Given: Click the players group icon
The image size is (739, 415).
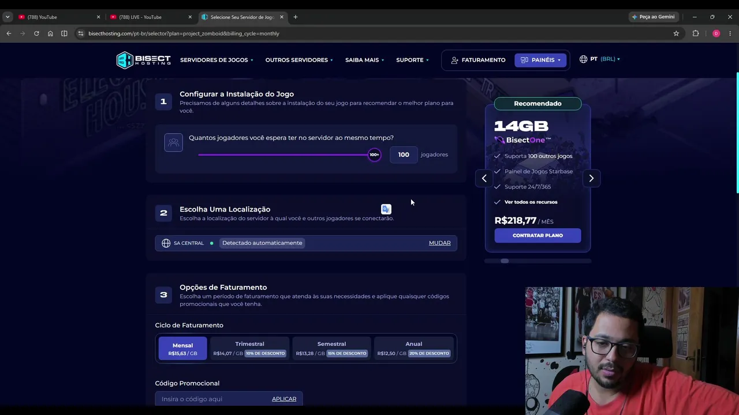Looking at the screenshot, I should pyautogui.click(x=173, y=142).
